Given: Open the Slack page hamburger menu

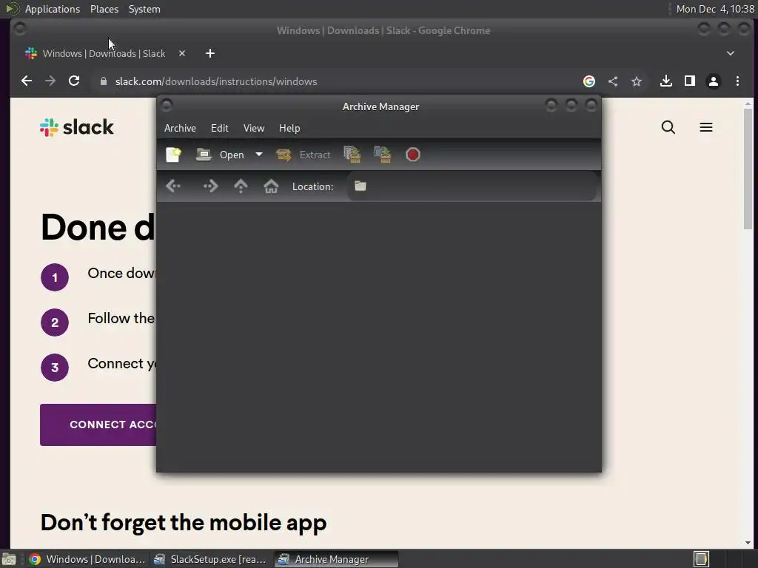Looking at the screenshot, I should tap(705, 127).
